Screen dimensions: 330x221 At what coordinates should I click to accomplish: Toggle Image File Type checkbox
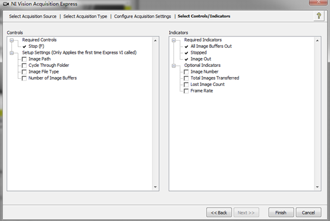click(x=24, y=72)
